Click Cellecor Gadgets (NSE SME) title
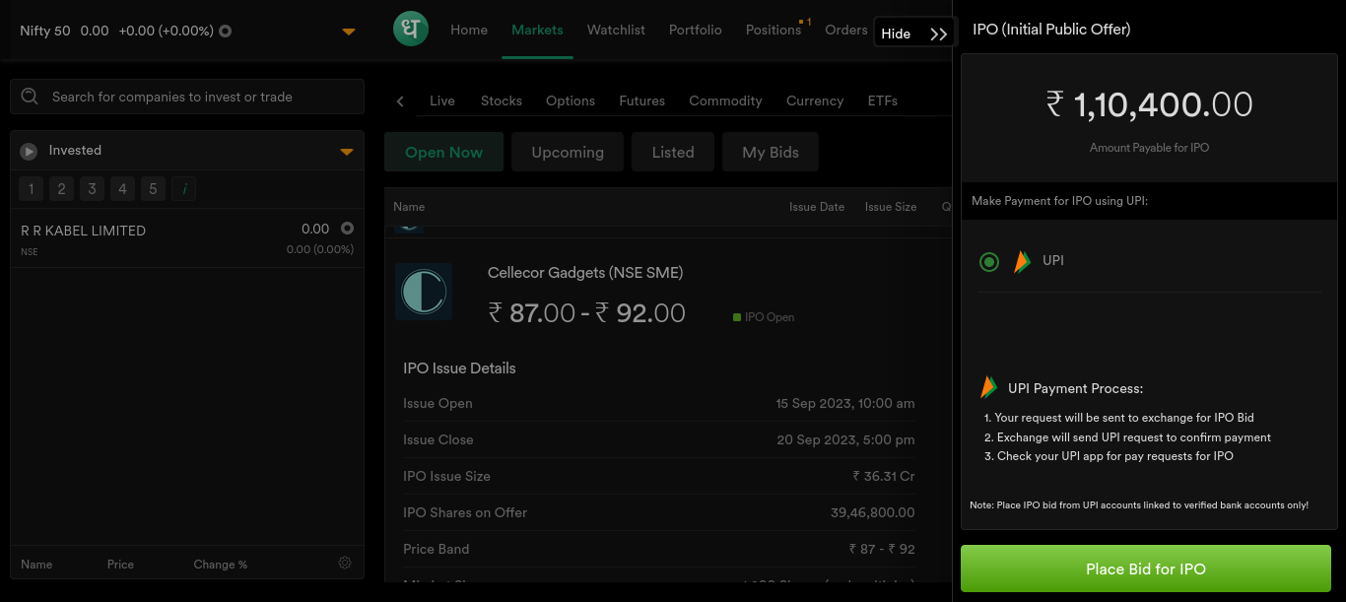Image resolution: width=1346 pixels, height=602 pixels. pos(585,273)
